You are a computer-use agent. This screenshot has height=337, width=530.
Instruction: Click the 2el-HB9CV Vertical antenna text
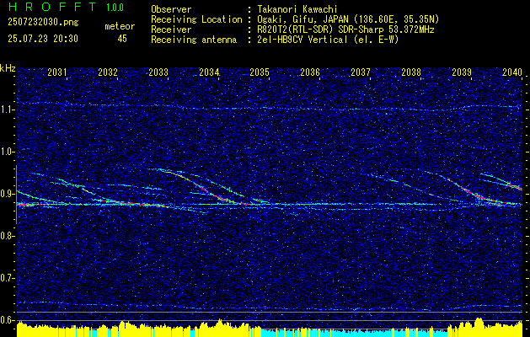click(328, 40)
